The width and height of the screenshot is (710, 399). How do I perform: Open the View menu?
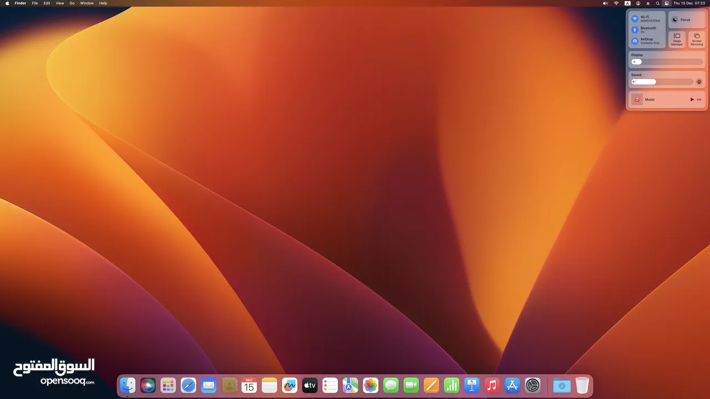(x=60, y=3)
